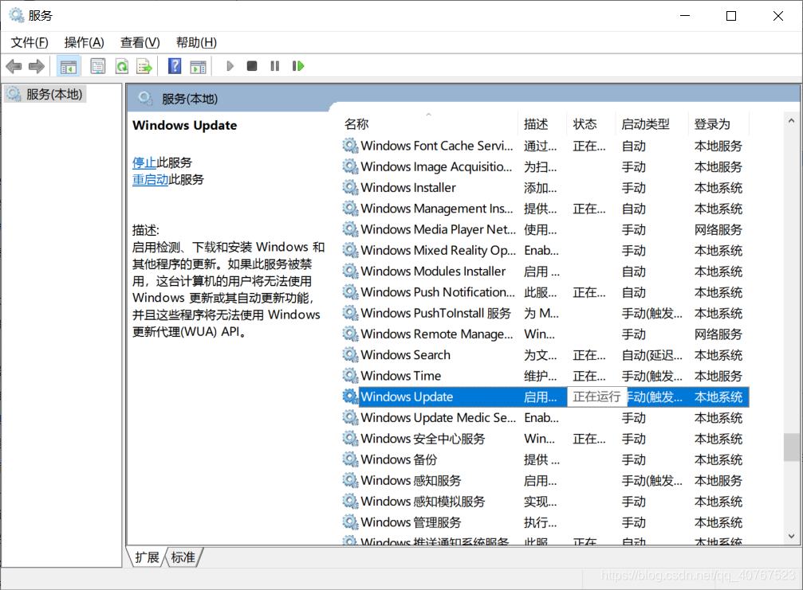This screenshot has width=803, height=590.
Task: Open the 操作(A) menu
Action: (85, 42)
